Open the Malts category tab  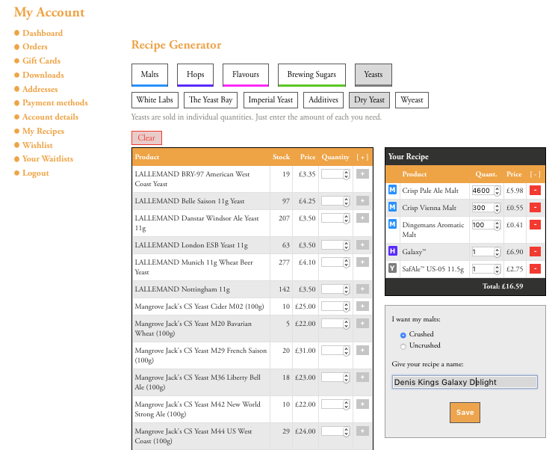point(149,75)
